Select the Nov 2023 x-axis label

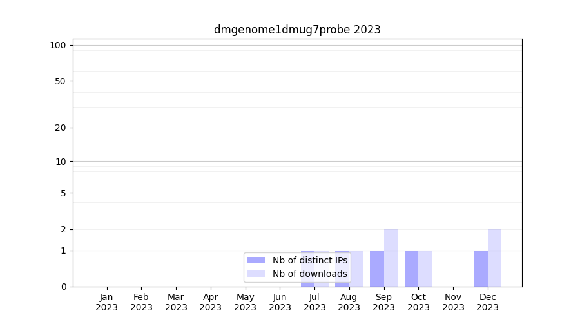tap(453, 302)
